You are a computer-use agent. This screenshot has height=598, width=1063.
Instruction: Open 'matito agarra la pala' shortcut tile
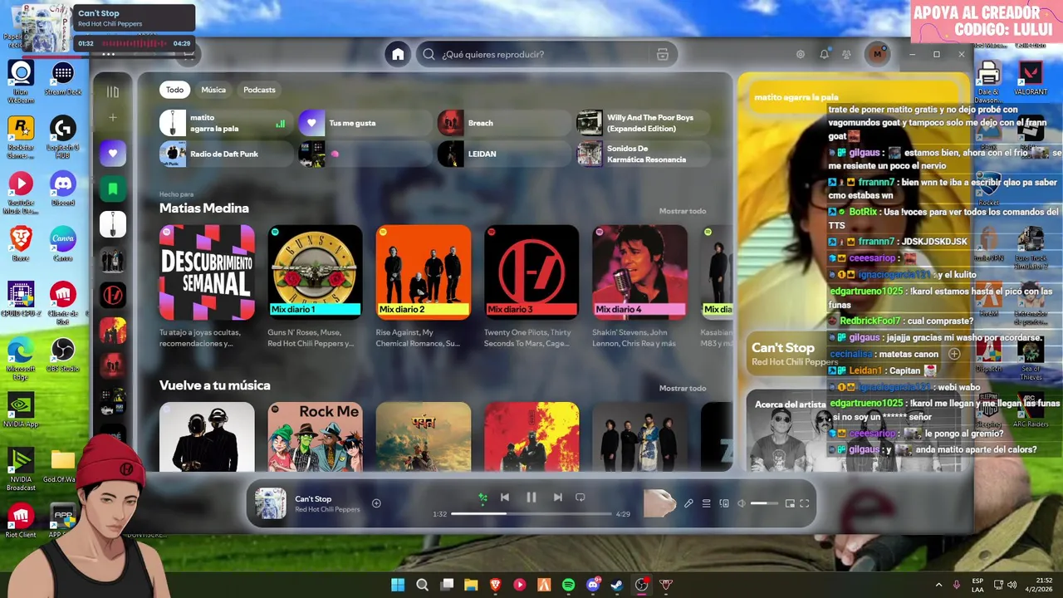pos(227,123)
